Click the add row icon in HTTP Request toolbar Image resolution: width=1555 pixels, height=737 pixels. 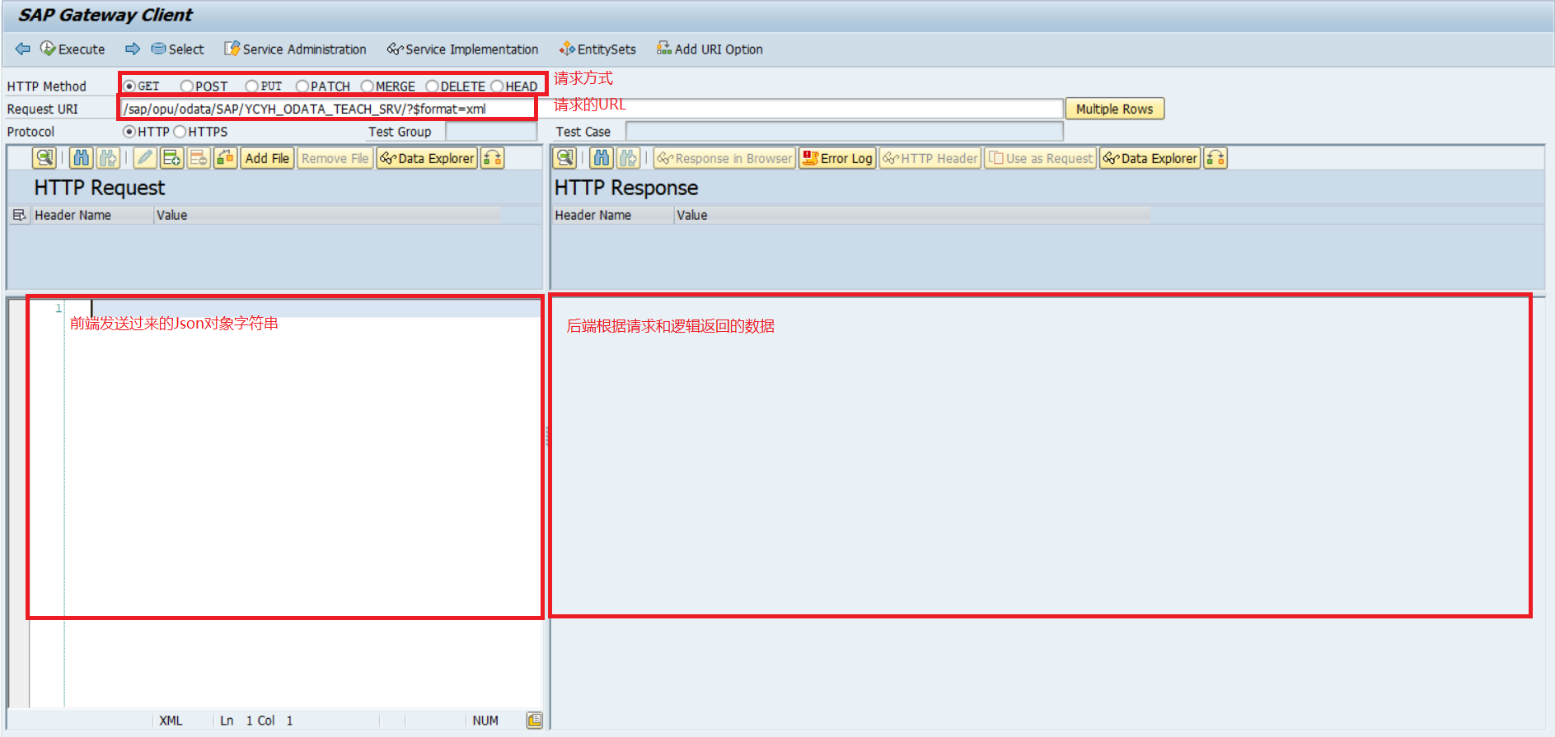171,158
